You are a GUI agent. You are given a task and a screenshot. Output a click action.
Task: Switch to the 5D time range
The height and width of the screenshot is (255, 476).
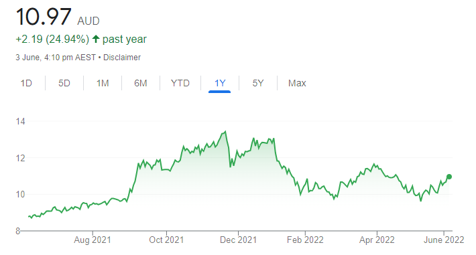tap(64, 83)
